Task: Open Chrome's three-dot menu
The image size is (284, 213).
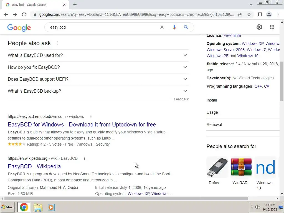Action: 278,14
